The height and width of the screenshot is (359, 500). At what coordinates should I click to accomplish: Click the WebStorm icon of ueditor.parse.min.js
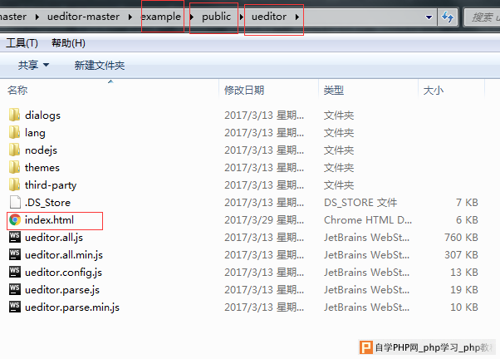coord(15,307)
